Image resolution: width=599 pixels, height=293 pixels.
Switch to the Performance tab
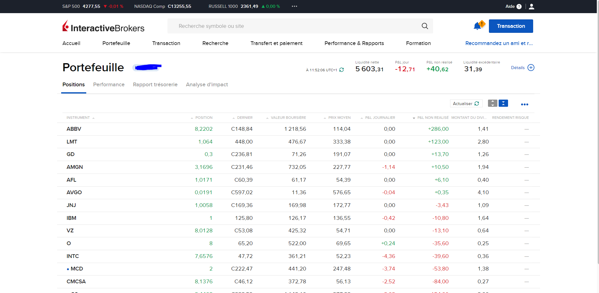pyautogui.click(x=109, y=84)
